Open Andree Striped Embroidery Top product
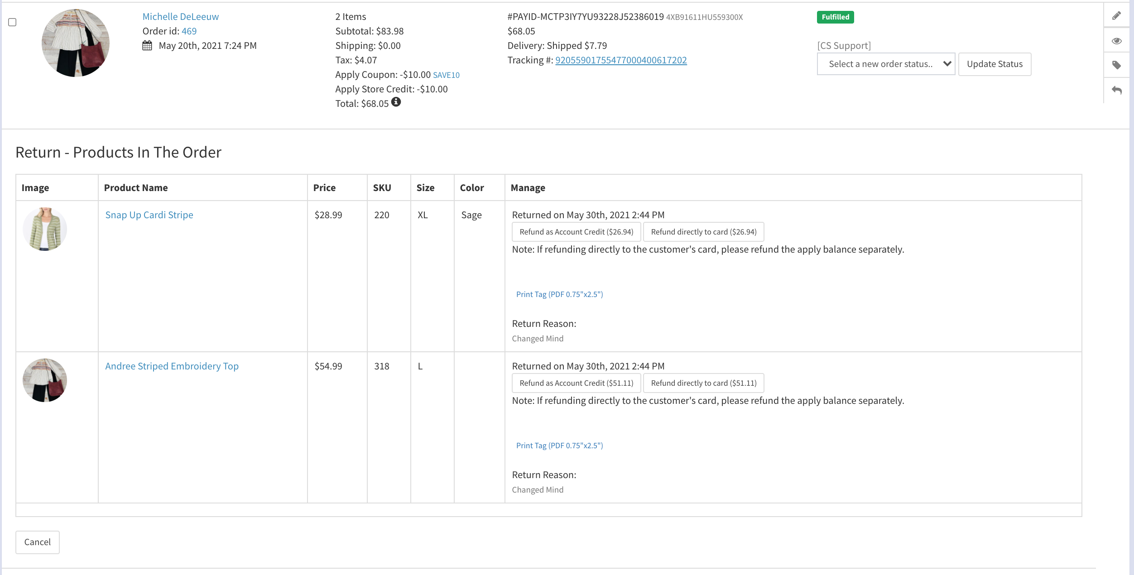 click(x=172, y=366)
